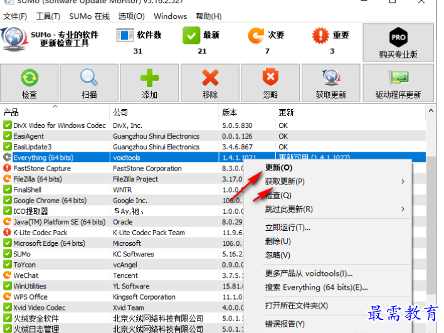Click the green check 最新 icon
The width and height of the screenshot is (444, 333).
(x=191, y=35)
